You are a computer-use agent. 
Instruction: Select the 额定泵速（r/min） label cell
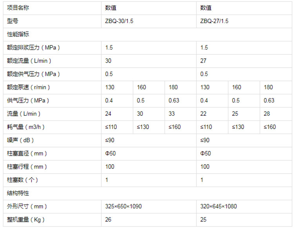pyautogui.click(x=29, y=87)
